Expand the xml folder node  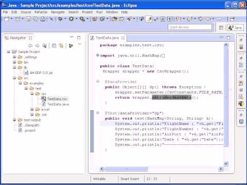[x=32, y=115]
